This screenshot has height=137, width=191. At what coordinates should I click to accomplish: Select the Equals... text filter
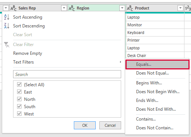[158, 64]
